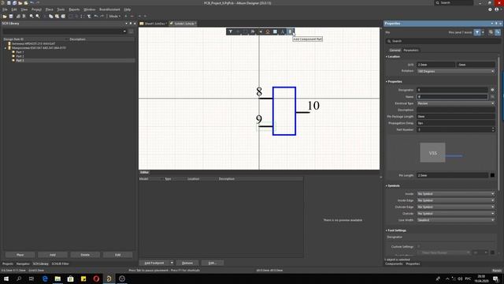Enable the Custom Settings checkbox under Designator
Viewport: 504px width, 284px height.
(419, 247)
